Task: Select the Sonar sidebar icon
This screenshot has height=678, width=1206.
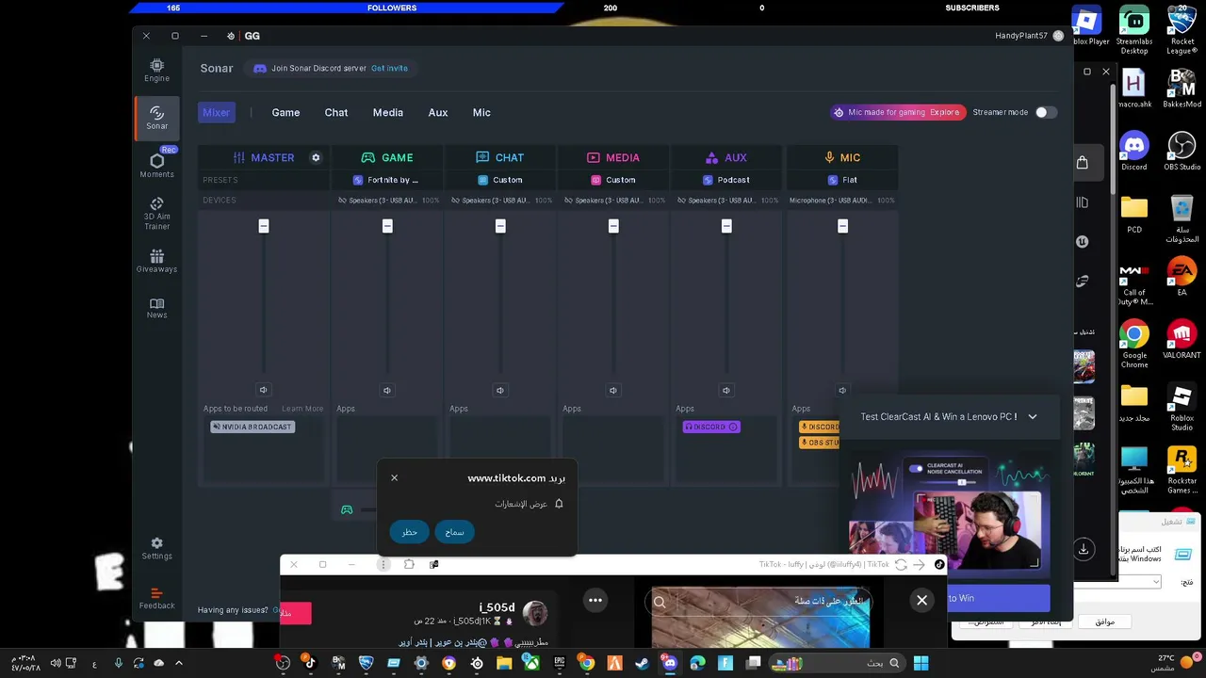Action: 156,117
